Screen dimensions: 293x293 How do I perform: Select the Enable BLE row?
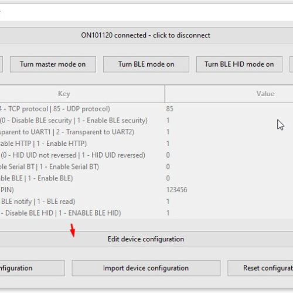point(146,178)
